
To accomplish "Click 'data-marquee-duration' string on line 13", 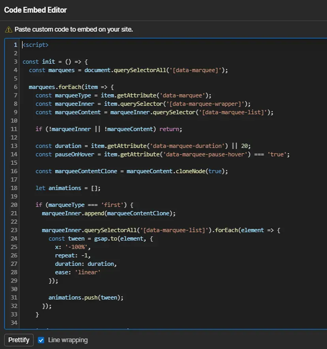I will pos(187,146).
